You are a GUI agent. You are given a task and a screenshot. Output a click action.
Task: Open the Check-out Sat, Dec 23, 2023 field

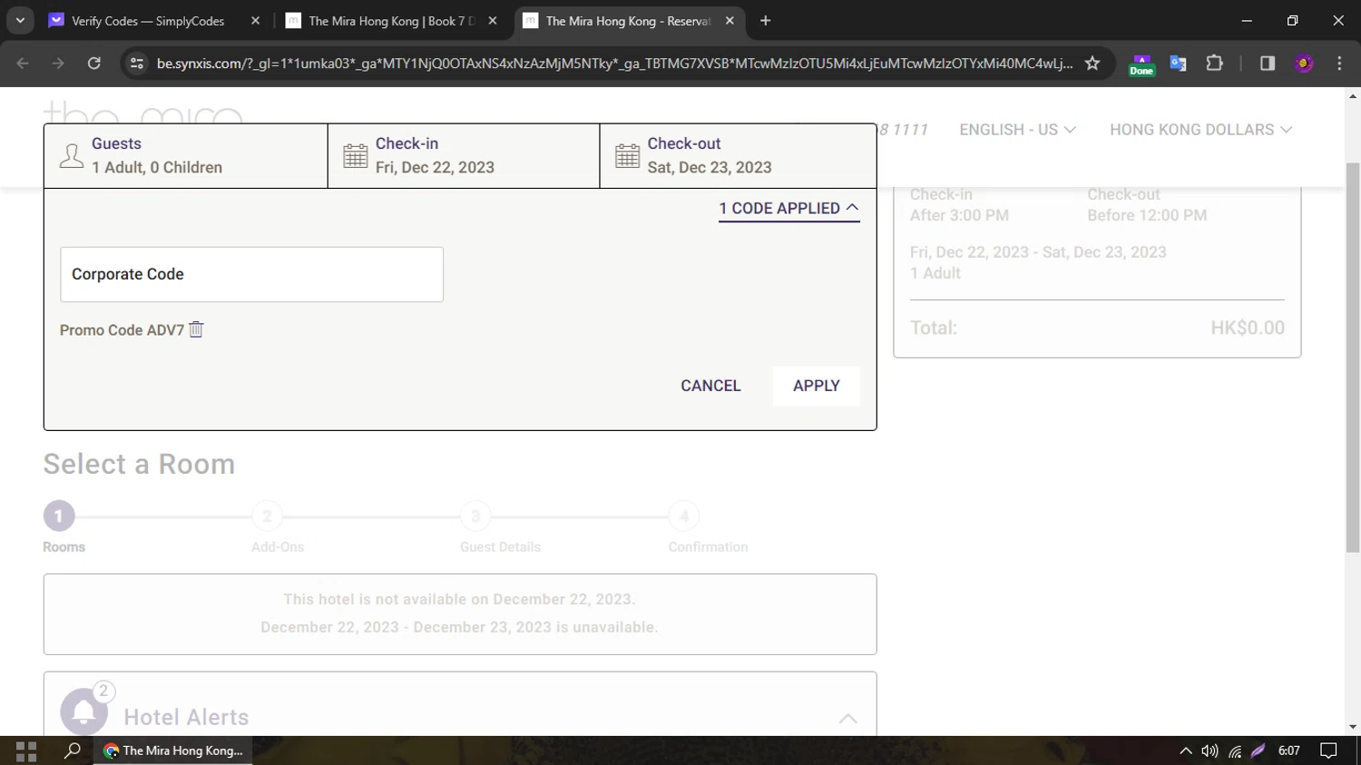(738, 156)
